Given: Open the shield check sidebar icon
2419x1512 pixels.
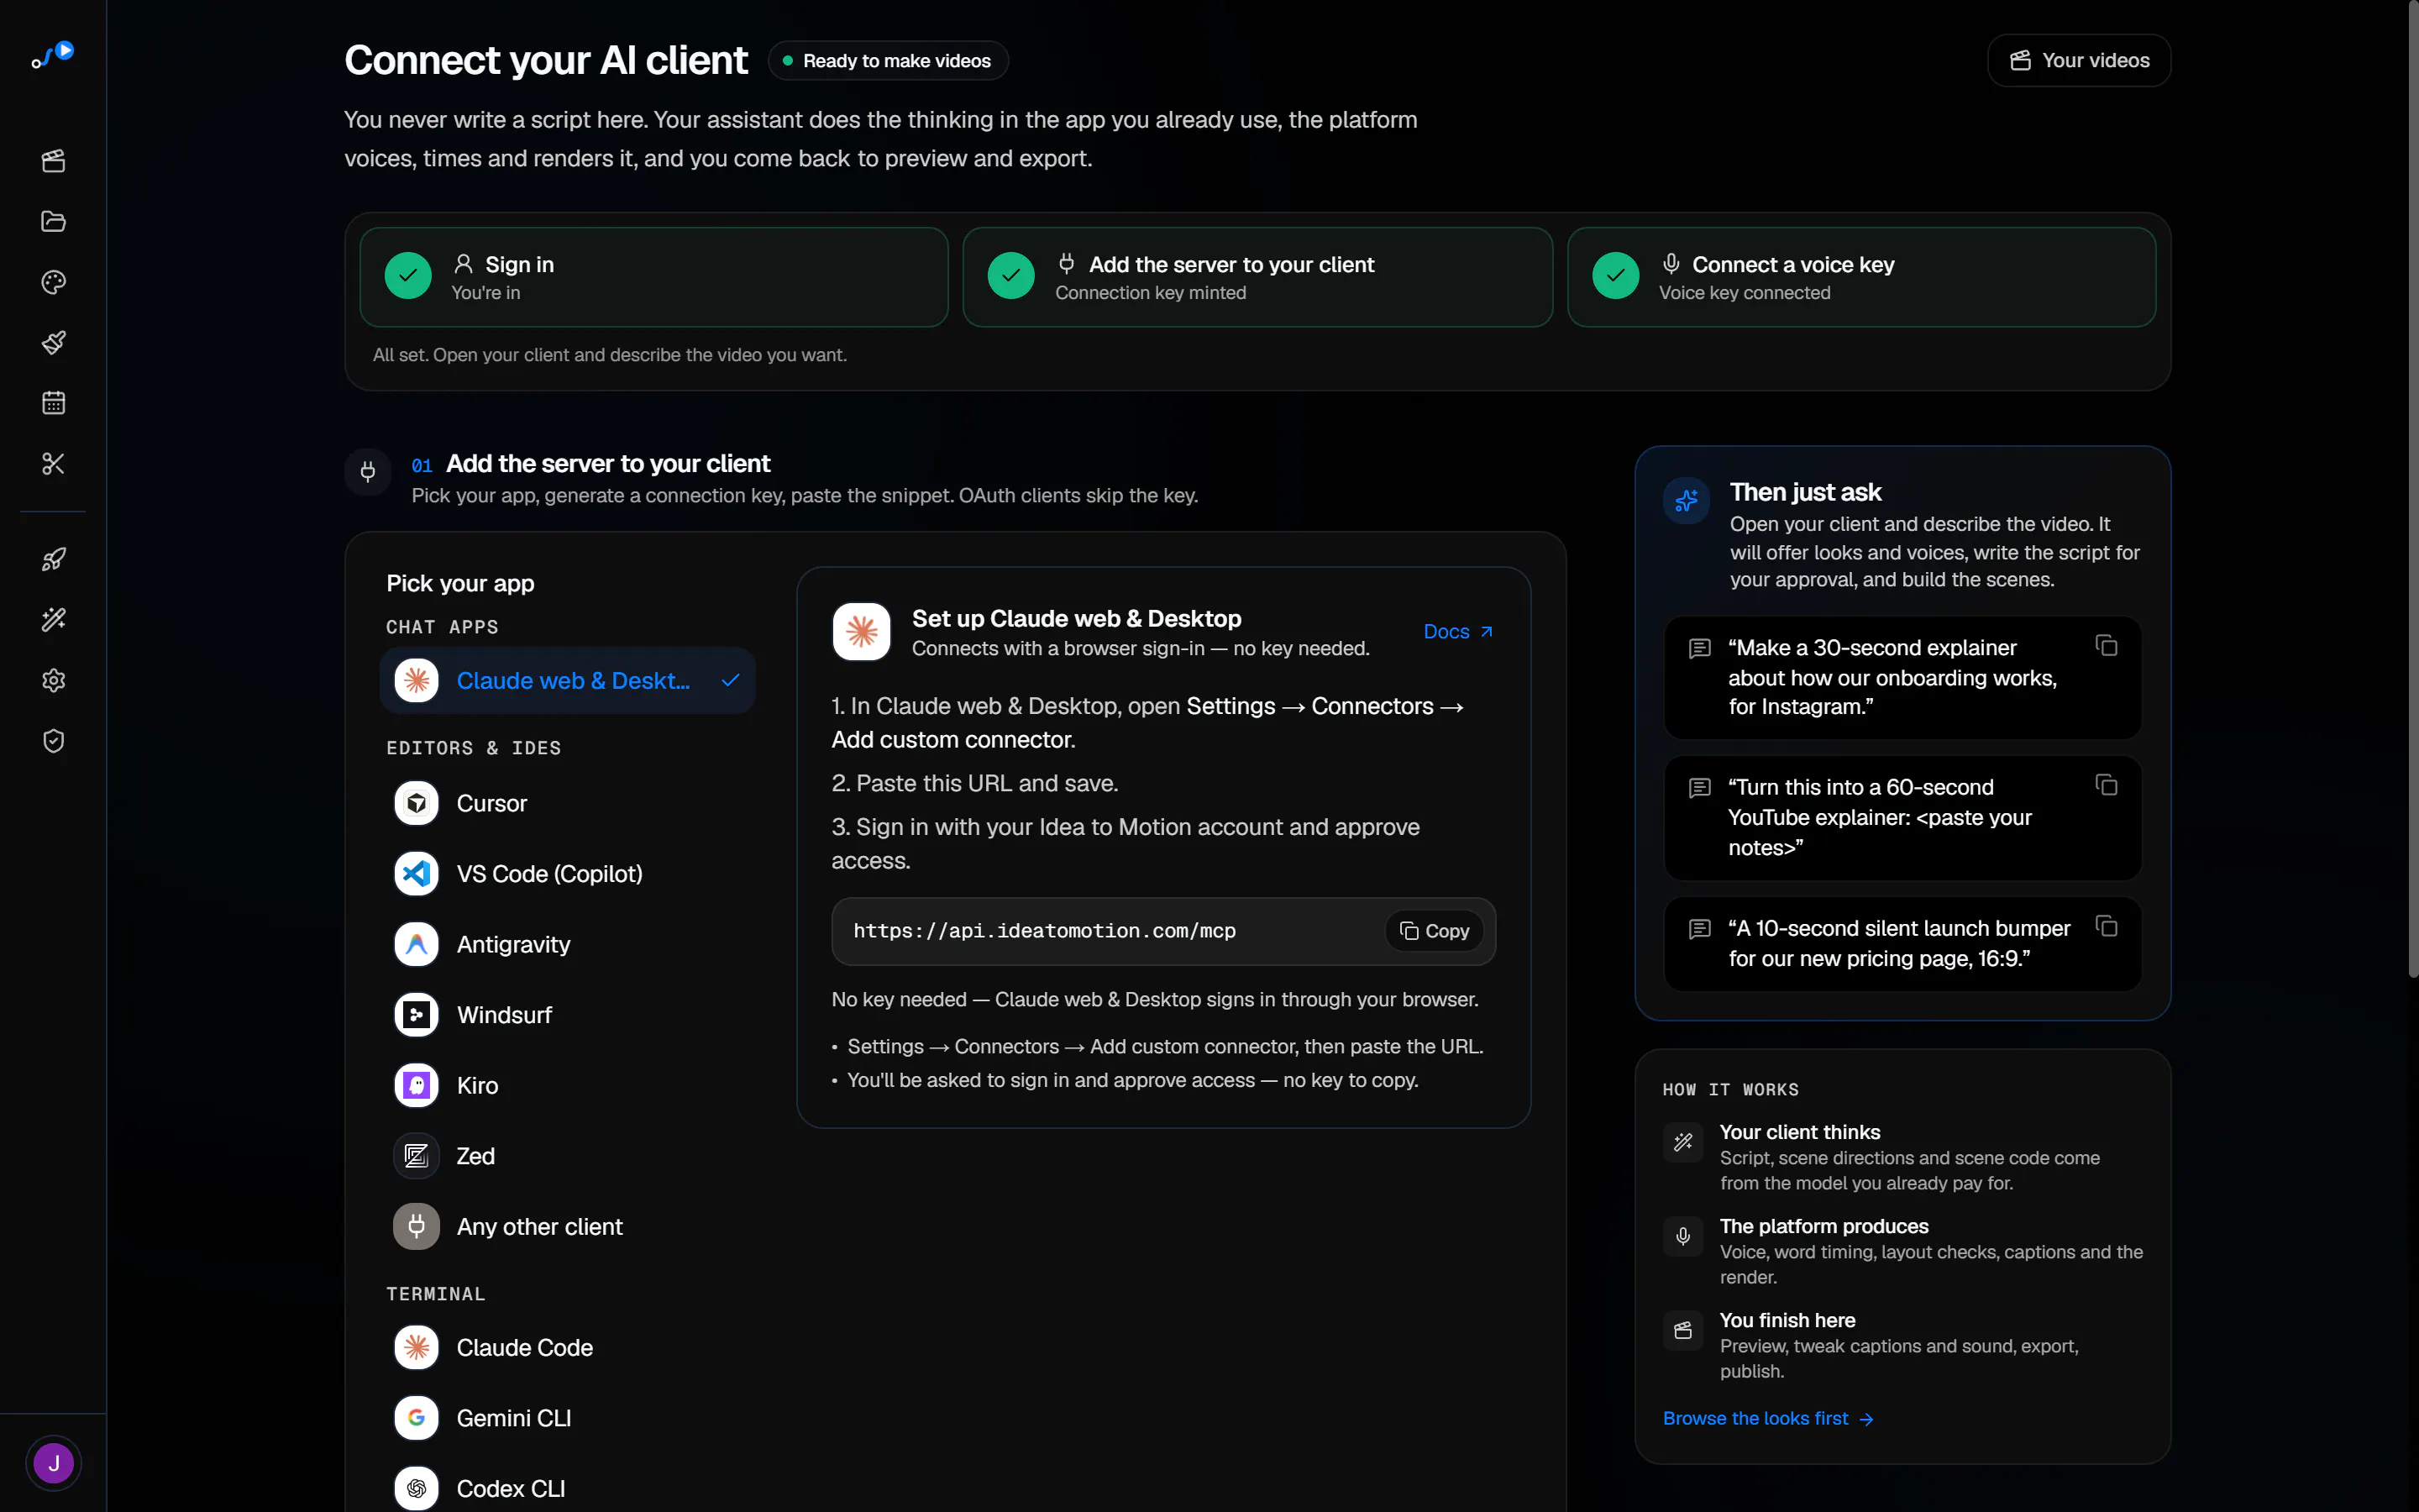Looking at the screenshot, I should [53, 741].
